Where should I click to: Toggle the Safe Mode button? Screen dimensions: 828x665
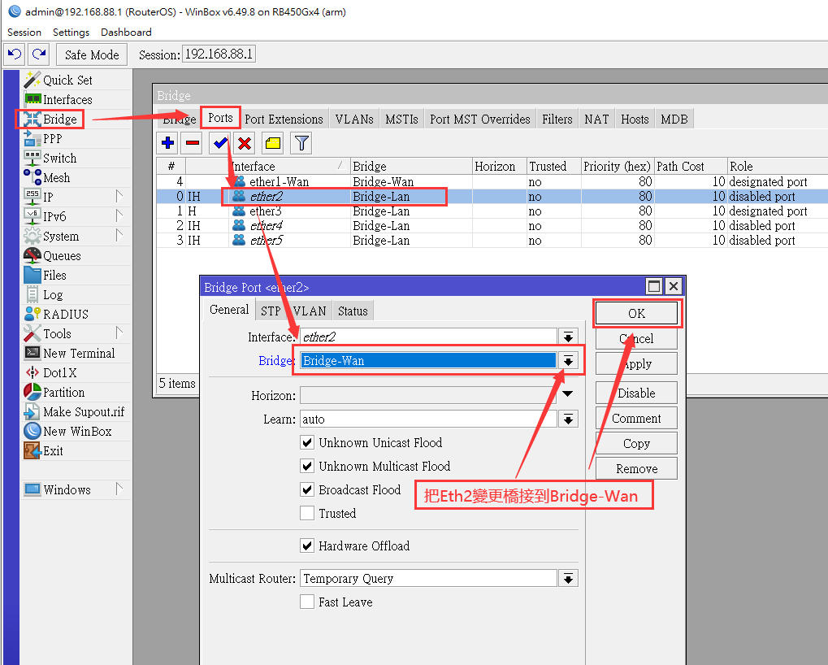click(92, 54)
